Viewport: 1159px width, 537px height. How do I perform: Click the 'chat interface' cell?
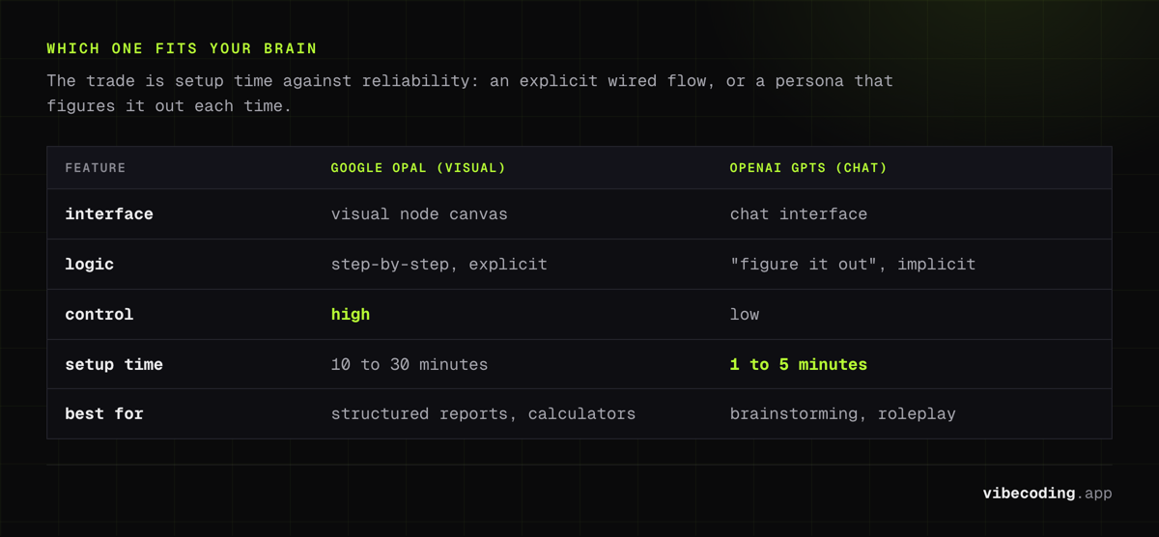click(x=799, y=214)
